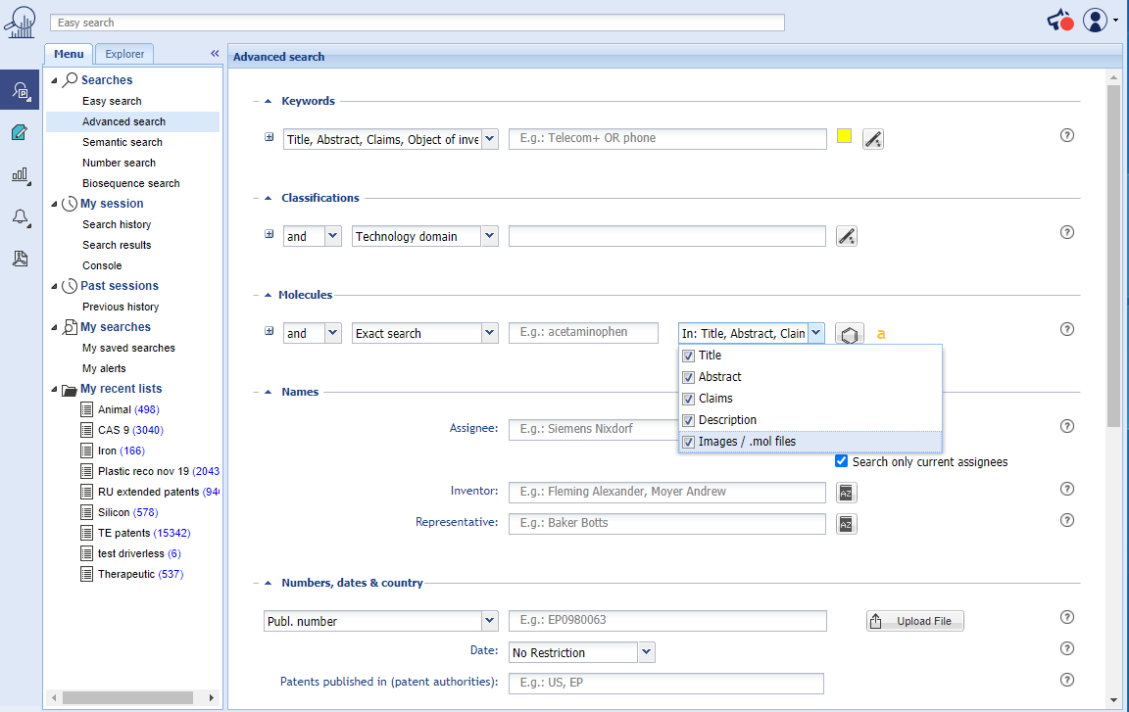Screen dimensions: 1129x712
Task: Open the user account profile icon
Action: coord(1095,21)
